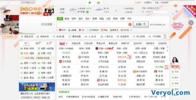Viewport: 196px width, 100px height.
Task: Open the green N icon tab
Action: (x=99, y=2)
